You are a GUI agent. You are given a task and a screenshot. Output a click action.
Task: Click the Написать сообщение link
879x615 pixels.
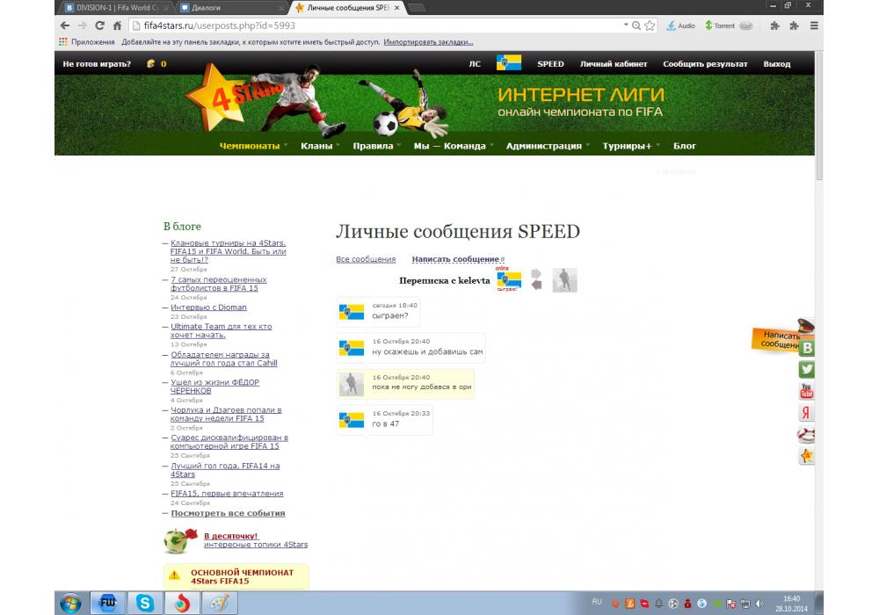(455, 259)
